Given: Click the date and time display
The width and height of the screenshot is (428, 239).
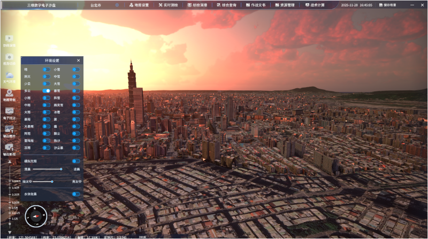Looking at the screenshot, I should pyautogui.click(x=356, y=5).
